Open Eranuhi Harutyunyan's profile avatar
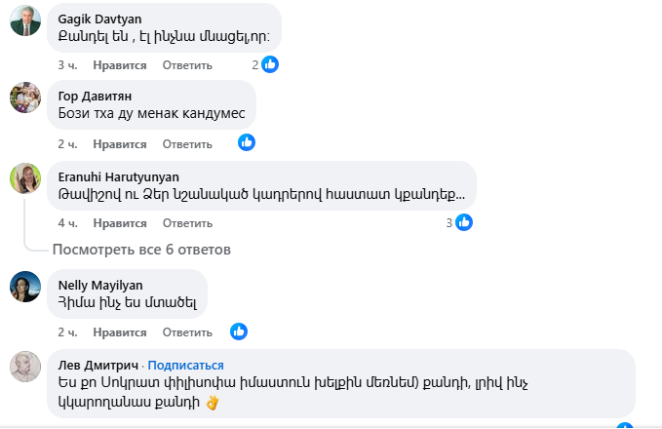This screenshot has height=429, width=662. (24, 178)
